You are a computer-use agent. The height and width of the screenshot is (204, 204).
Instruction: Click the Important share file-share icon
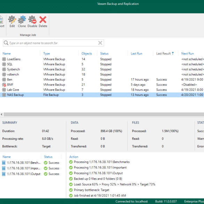[x=3, y=168]
